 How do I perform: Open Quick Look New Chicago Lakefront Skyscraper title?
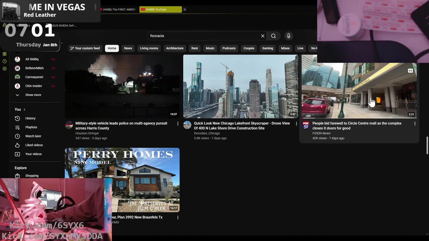242,126
